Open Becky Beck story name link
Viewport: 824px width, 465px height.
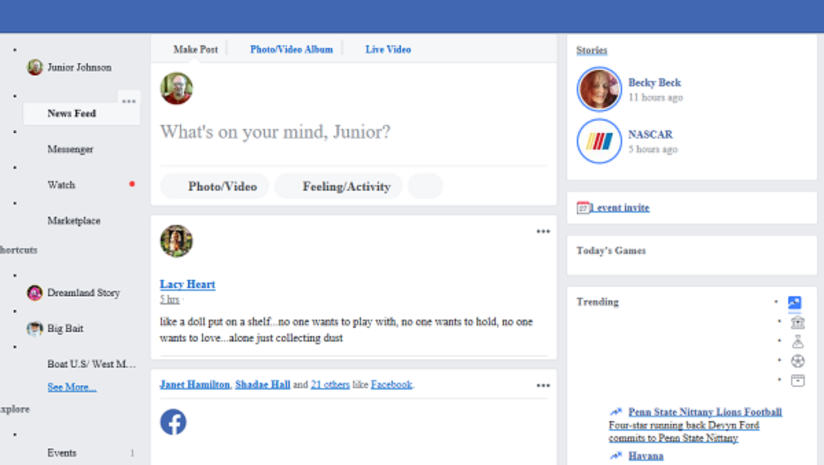coord(654,82)
